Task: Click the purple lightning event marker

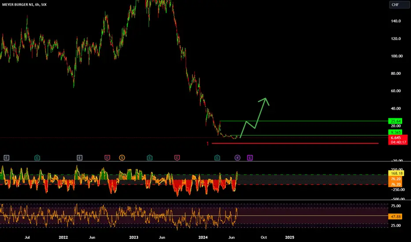Action: click(x=237, y=158)
